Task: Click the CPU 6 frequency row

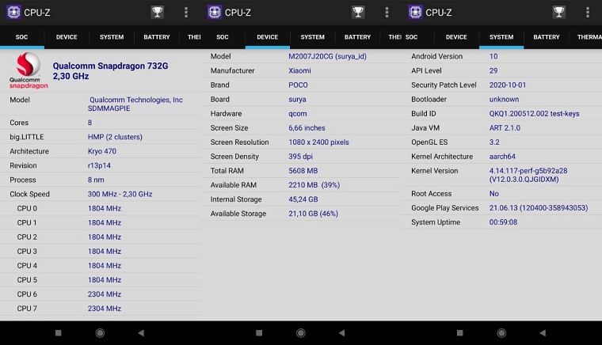Action: (x=101, y=294)
